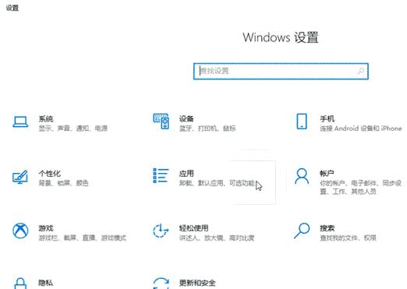Select the 更新和安全 title text
The width and height of the screenshot is (407, 289).
click(197, 283)
